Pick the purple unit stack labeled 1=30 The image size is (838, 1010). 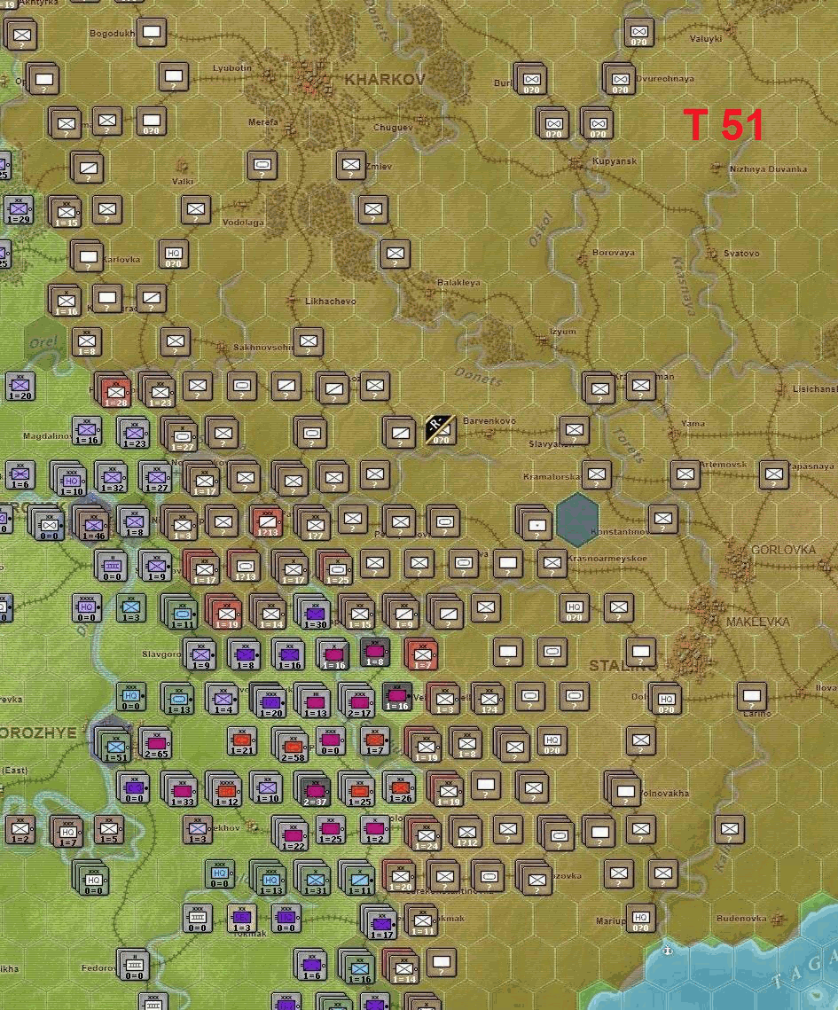click(x=315, y=613)
